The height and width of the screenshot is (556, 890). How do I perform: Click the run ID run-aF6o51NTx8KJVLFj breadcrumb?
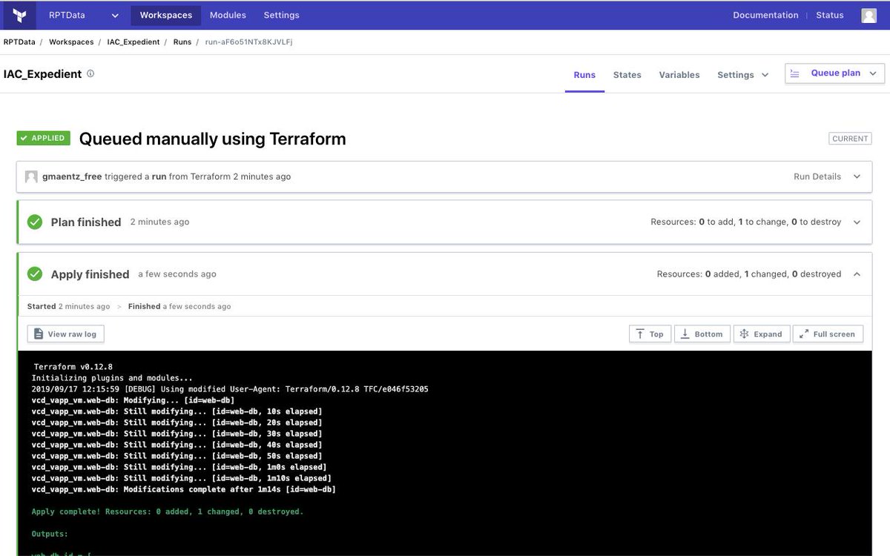pyautogui.click(x=249, y=42)
